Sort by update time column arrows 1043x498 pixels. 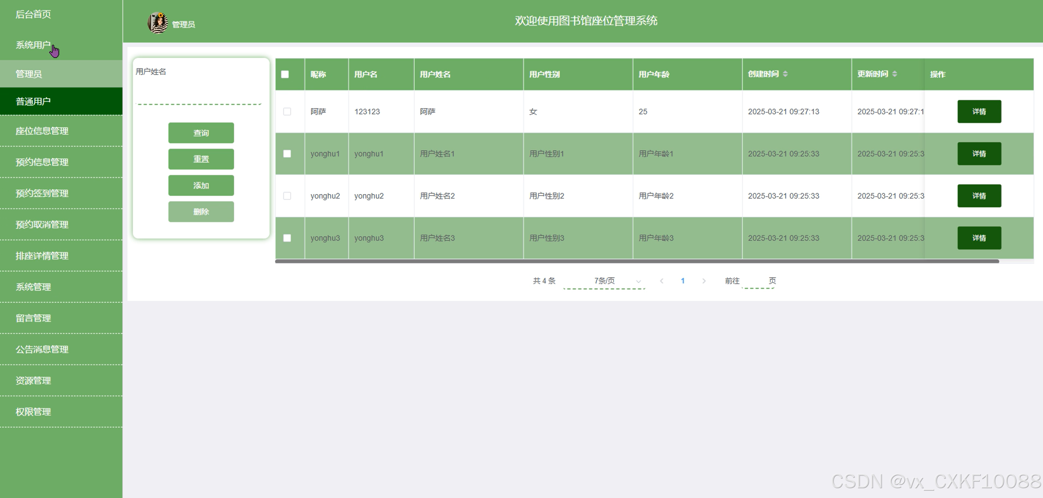(894, 74)
